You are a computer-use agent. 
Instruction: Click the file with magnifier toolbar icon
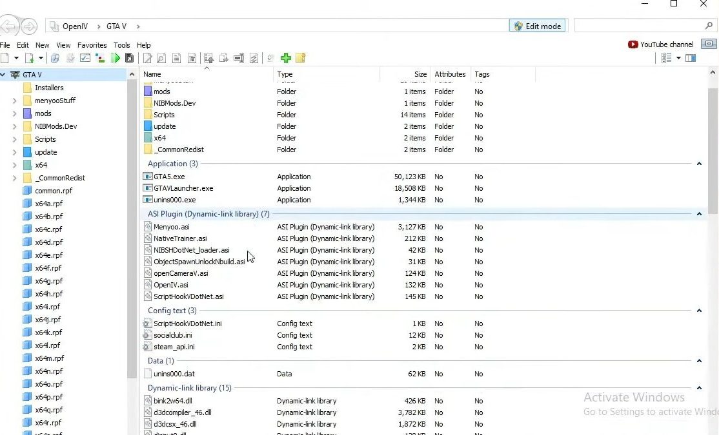click(161, 58)
